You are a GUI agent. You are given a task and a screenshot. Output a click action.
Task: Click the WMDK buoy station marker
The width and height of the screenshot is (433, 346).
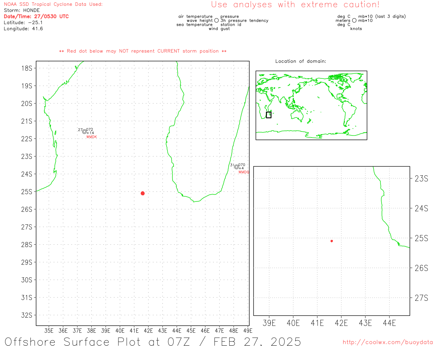pyautogui.click(x=84, y=132)
